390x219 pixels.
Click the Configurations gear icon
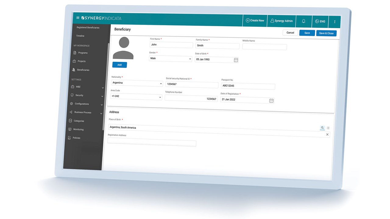click(71, 104)
